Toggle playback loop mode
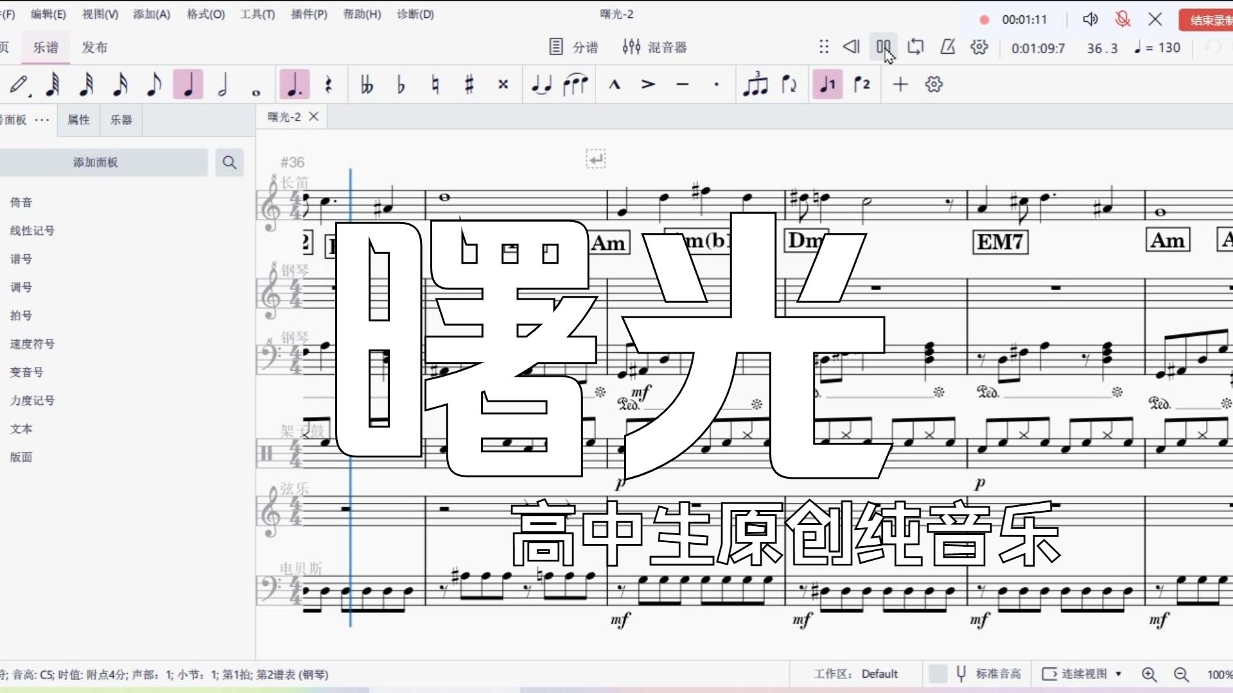The height and width of the screenshot is (693, 1233). pos(915,47)
